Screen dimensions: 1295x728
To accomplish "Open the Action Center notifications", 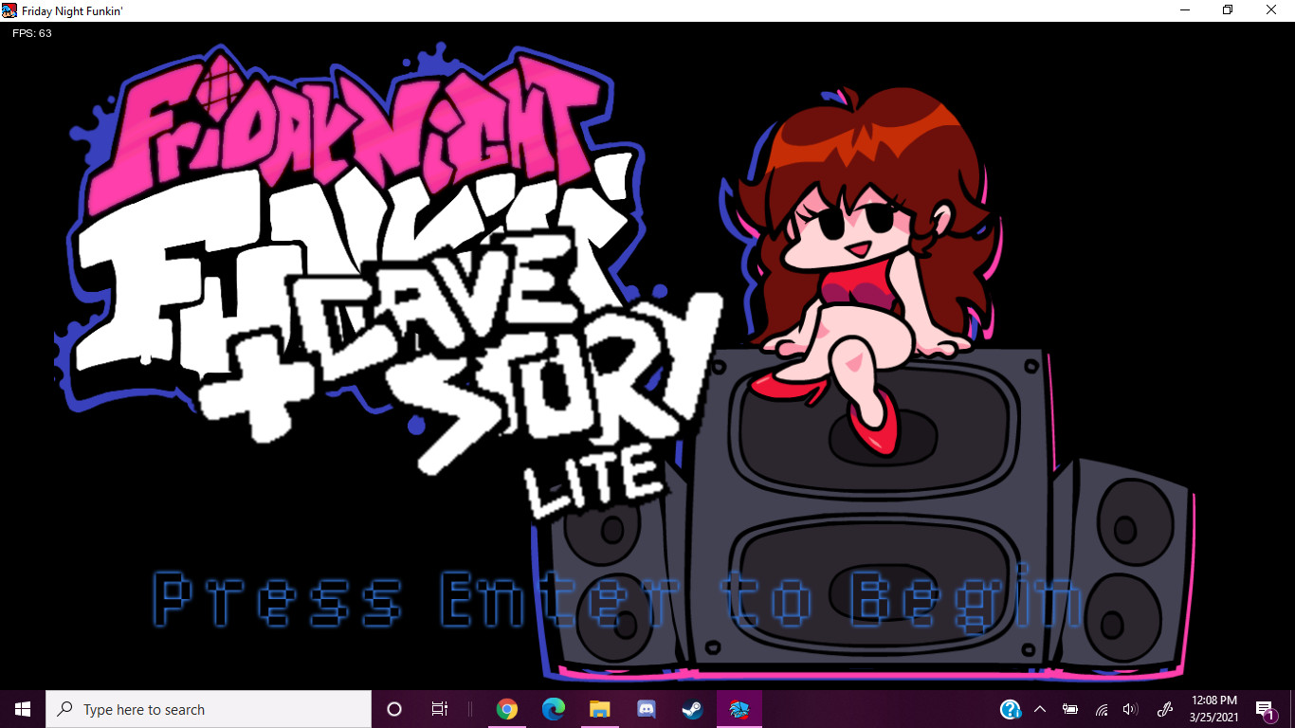I will (1264, 709).
